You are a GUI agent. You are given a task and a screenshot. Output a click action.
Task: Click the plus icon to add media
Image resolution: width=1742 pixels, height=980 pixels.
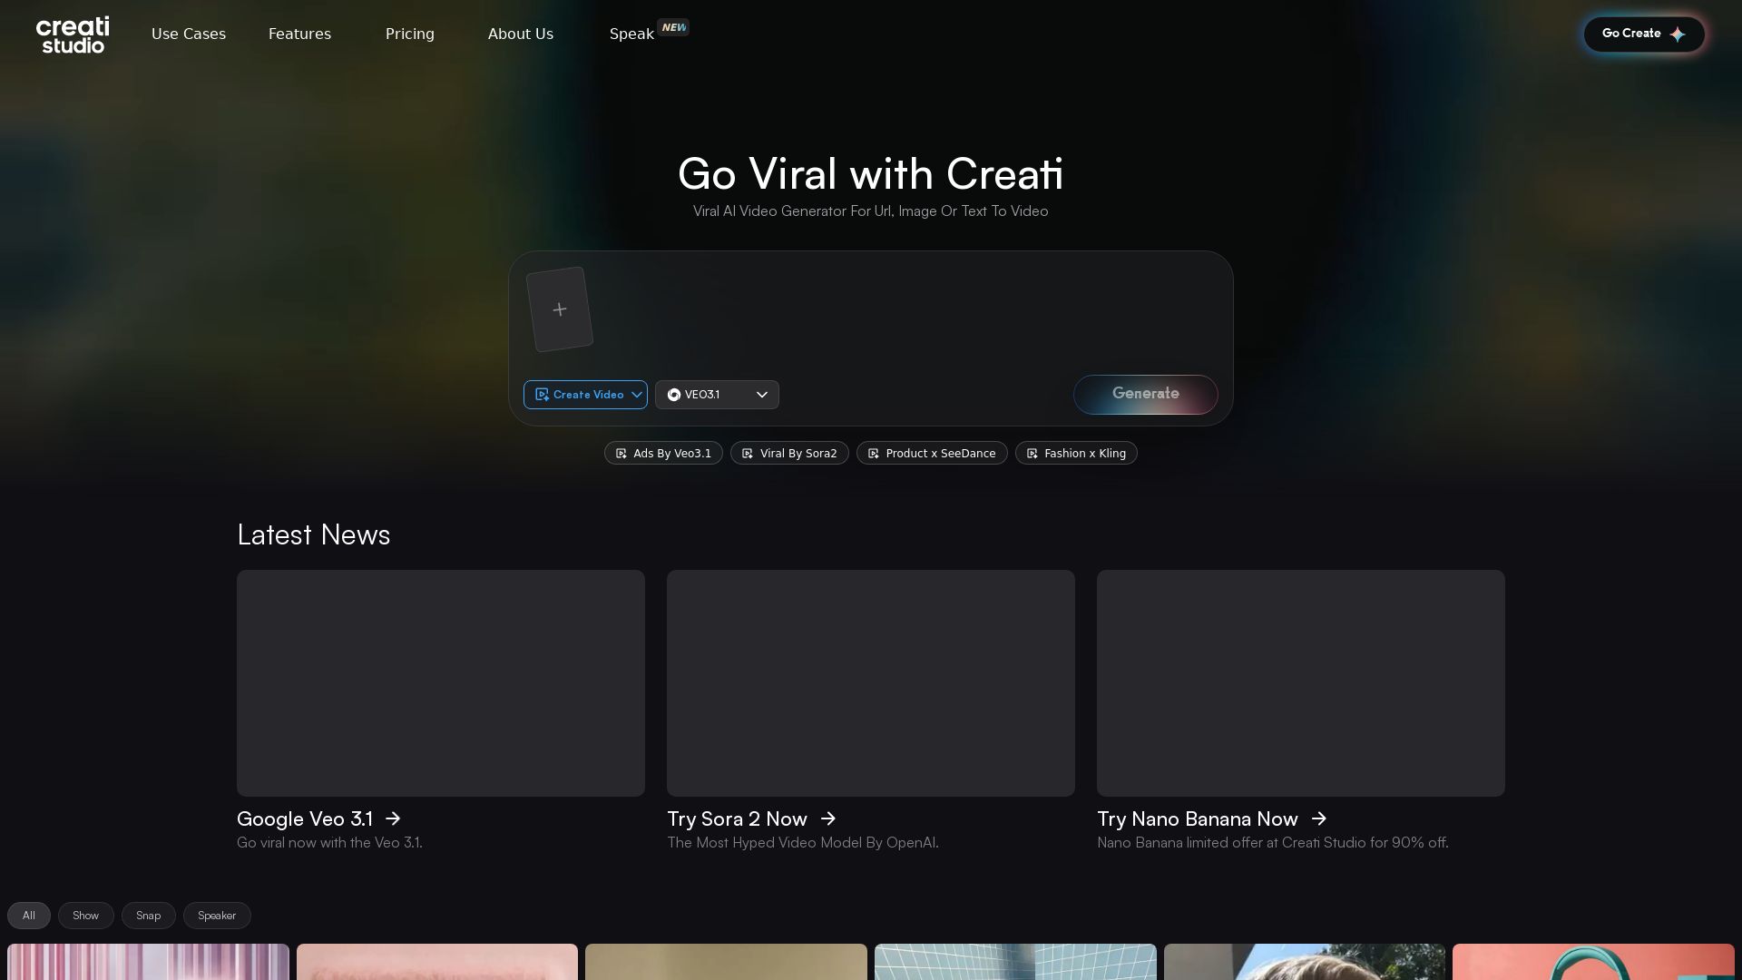(560, 309)
